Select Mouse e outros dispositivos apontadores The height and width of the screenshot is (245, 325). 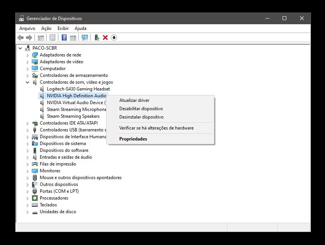coord(81,178)
